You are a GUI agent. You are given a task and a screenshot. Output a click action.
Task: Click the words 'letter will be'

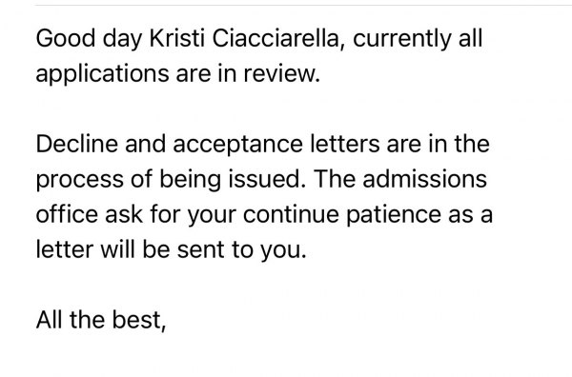[x=103, y=249]
